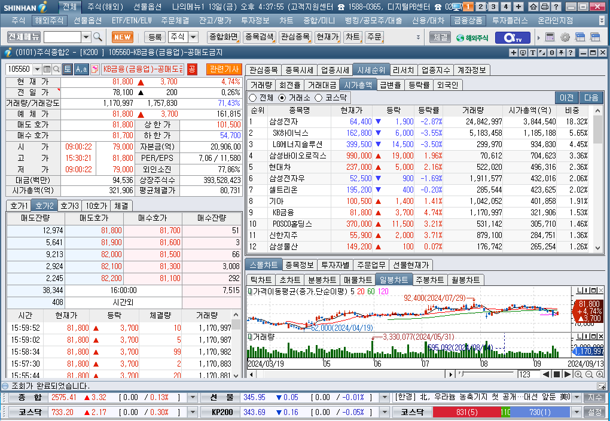Open the calculator tool icon

coord(550,37)
